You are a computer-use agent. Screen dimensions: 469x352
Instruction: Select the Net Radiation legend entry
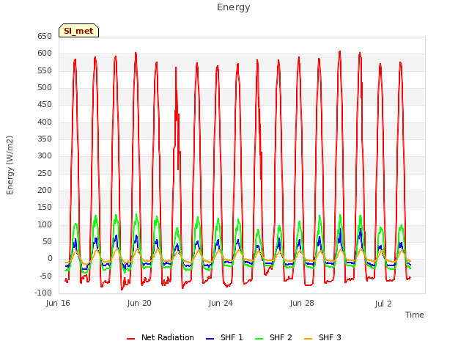(160, 337)
